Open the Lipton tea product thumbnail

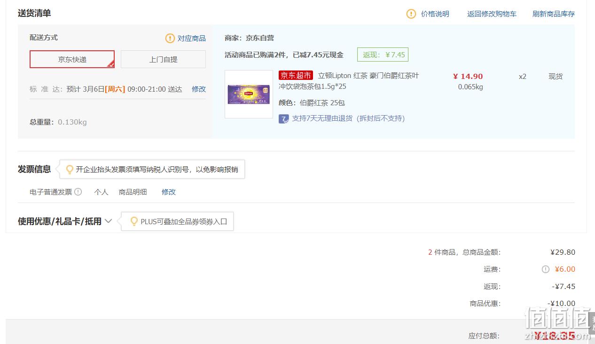pyautogui.click(x=249, y=94)
